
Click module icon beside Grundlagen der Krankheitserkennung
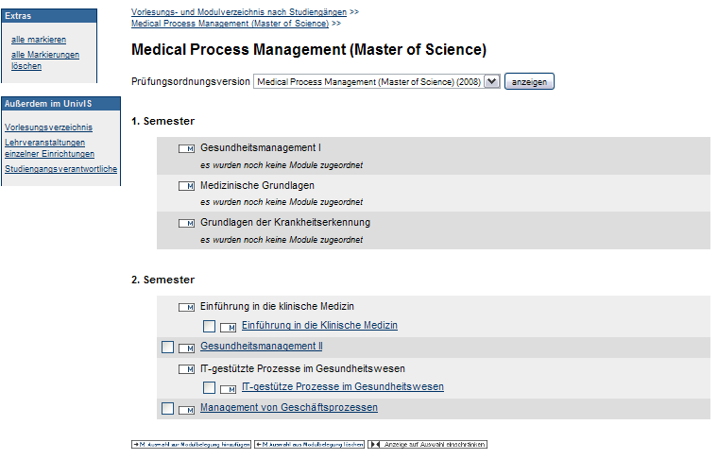[186, 223]
